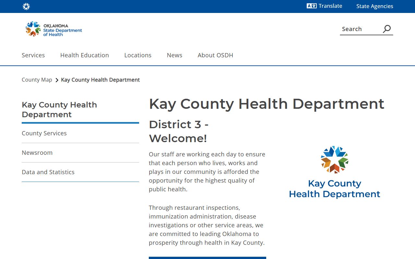415x259 pixels.
Task: Open County Services in sidebar
Action: pos(80,133)
